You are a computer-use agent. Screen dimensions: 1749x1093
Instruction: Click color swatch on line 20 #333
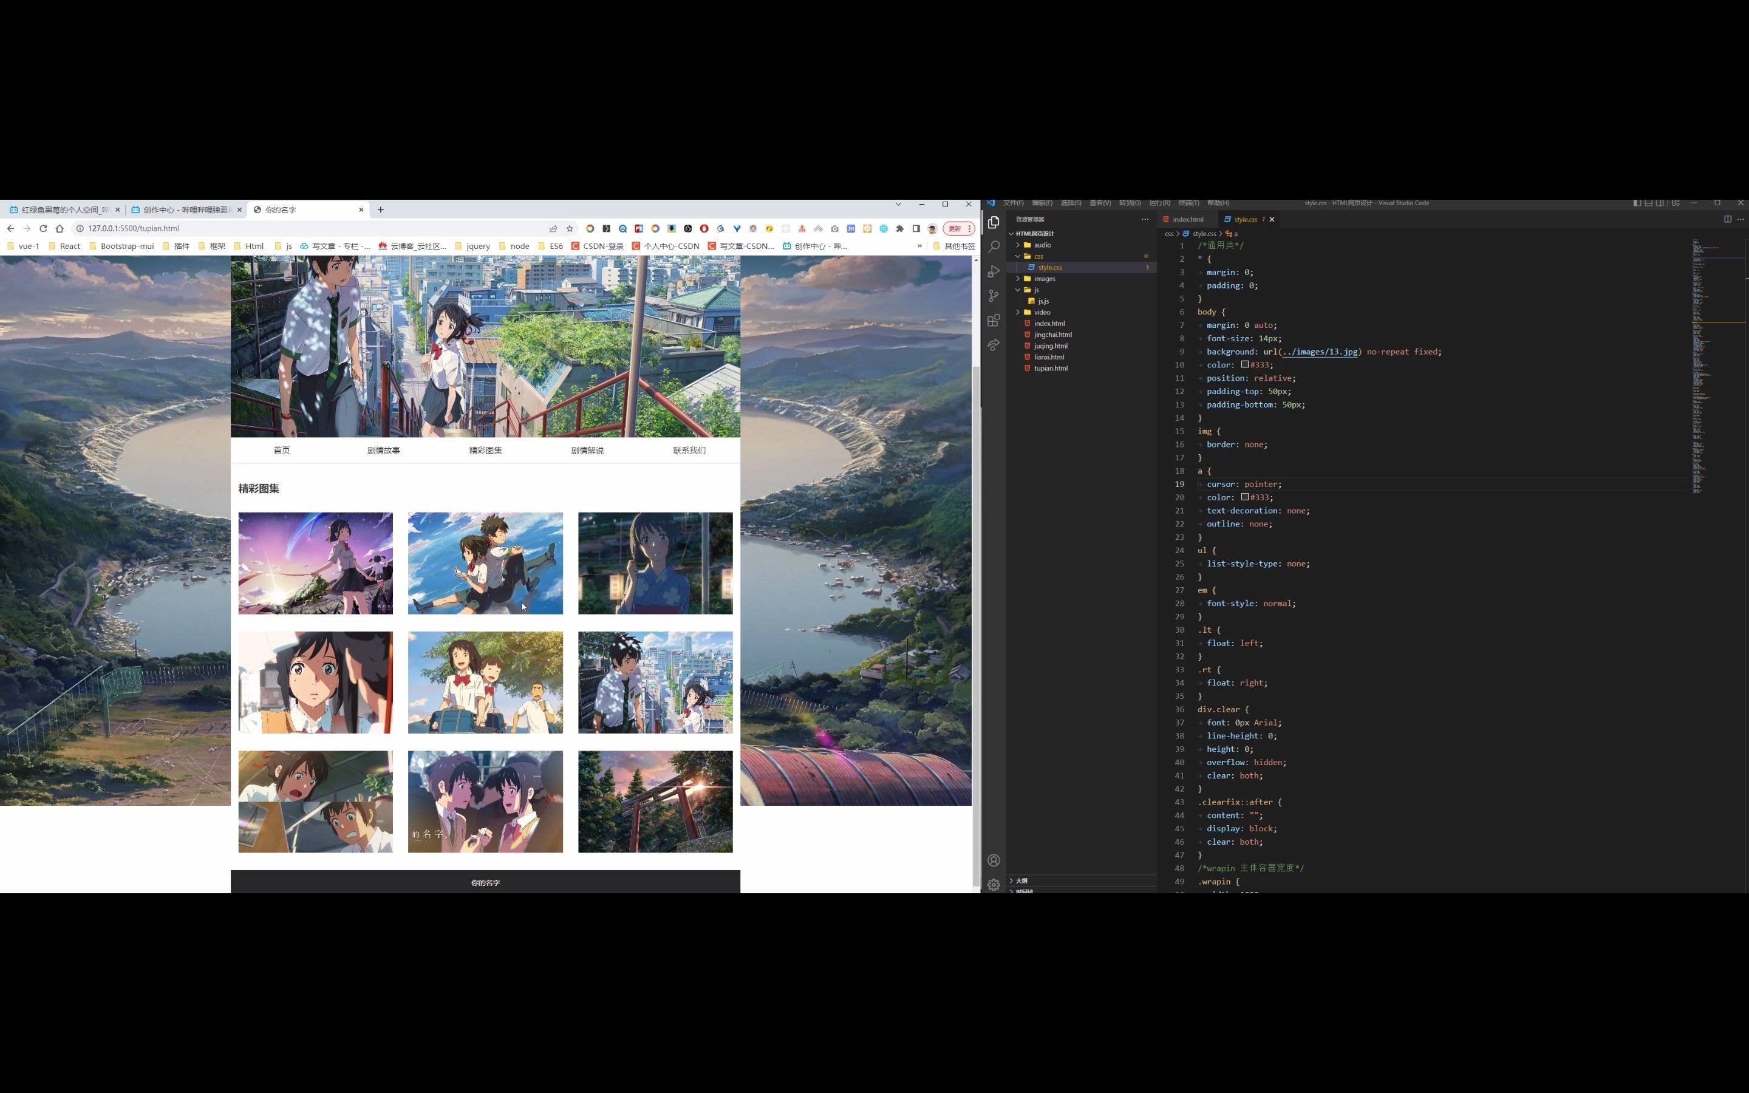(1246, 497)
